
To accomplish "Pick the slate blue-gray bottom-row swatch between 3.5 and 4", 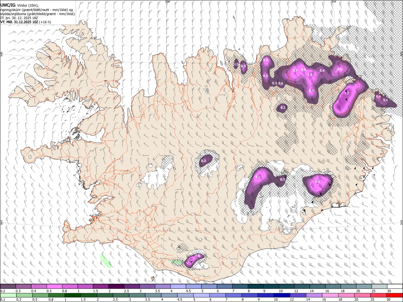I will 153,295.
